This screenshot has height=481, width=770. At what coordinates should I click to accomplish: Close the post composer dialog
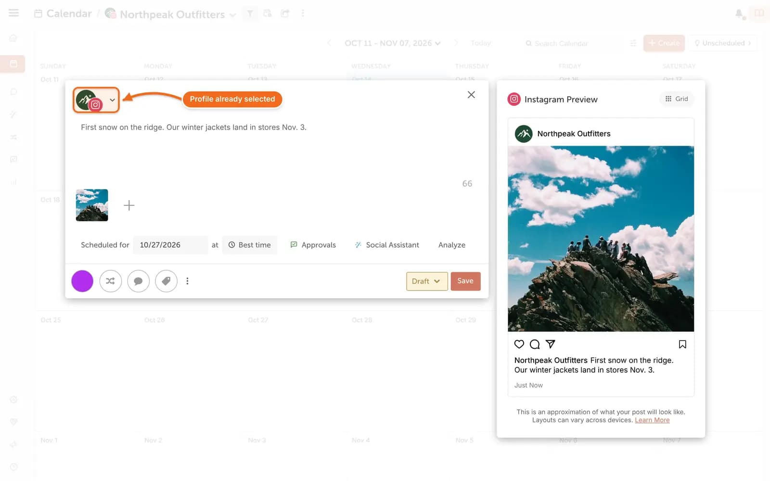[471, 95]
